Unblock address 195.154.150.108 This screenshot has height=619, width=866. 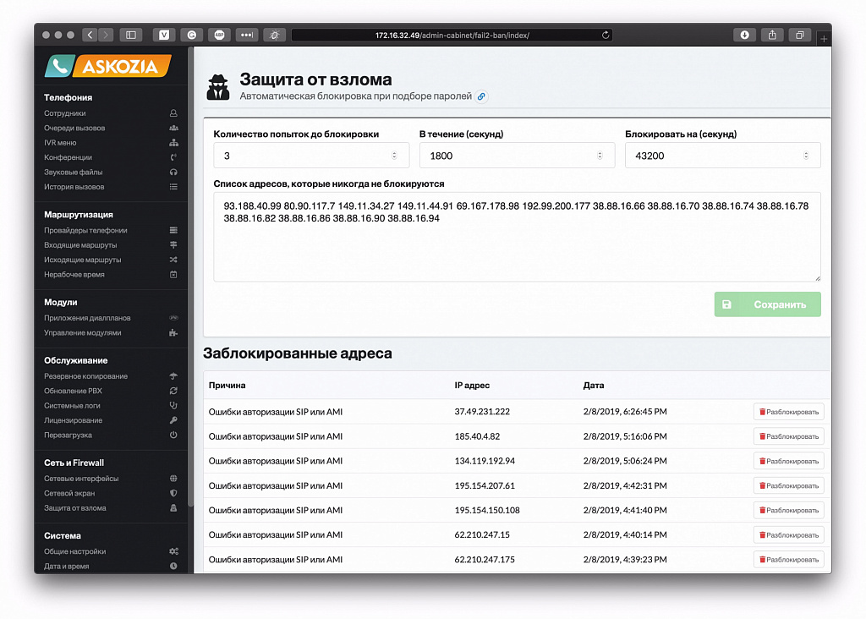pyautogui.click(x=789, y=510)
